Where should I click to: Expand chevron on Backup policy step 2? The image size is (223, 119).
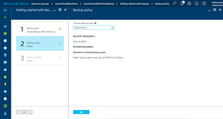click(x=60, y=43)
